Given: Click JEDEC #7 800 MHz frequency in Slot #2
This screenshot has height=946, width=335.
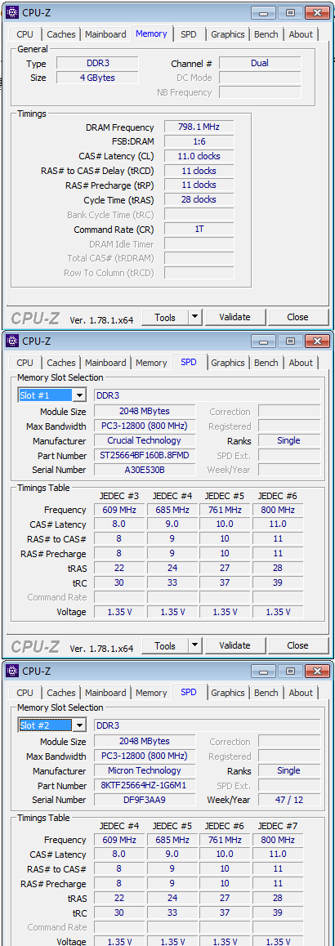Looking at the screenshot, I should pos(279,841).
